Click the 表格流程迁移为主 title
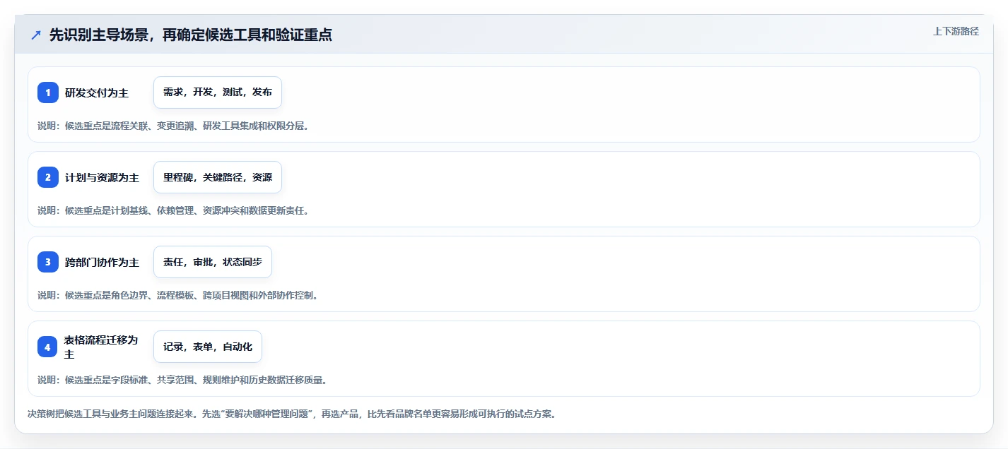The image size is (1008, 449). click(x=102, y=347)
